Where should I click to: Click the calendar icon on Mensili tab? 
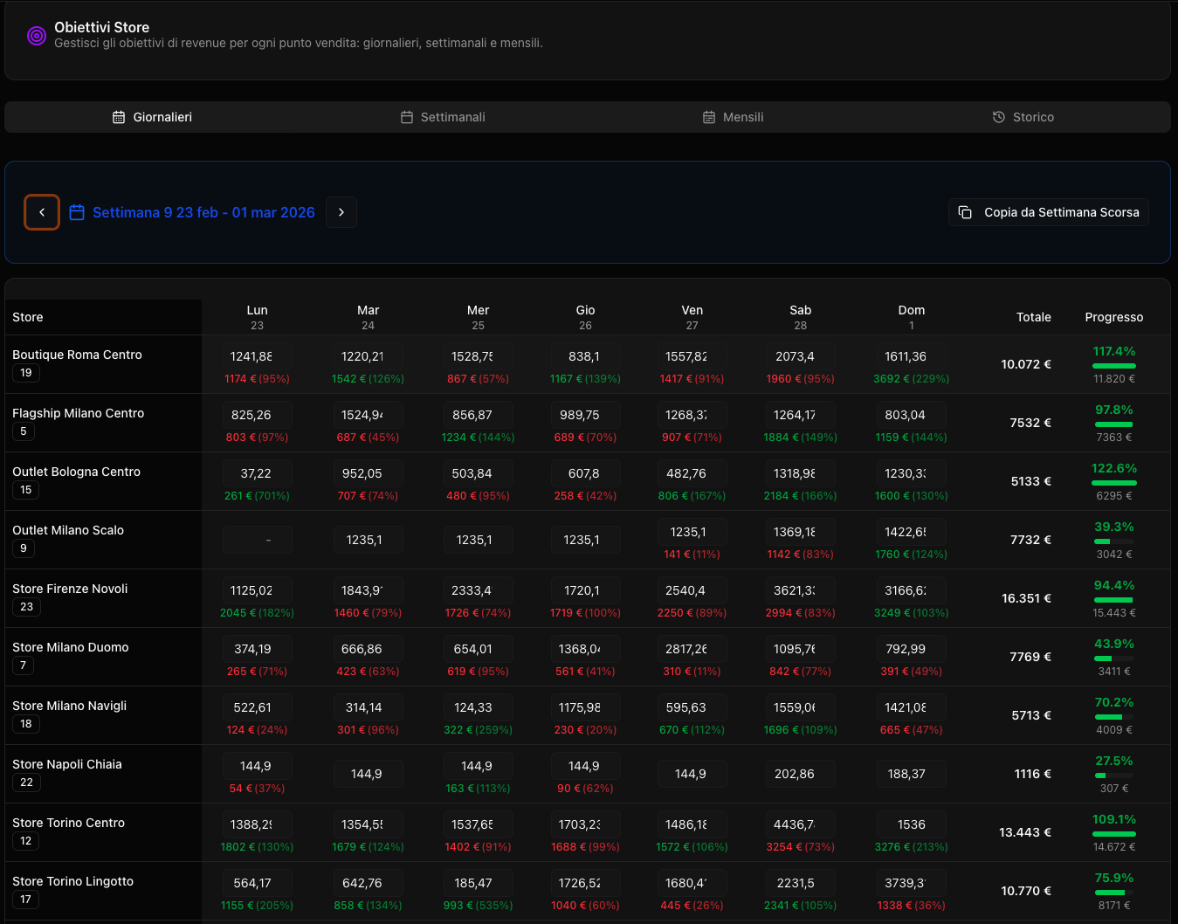point(709,117)
